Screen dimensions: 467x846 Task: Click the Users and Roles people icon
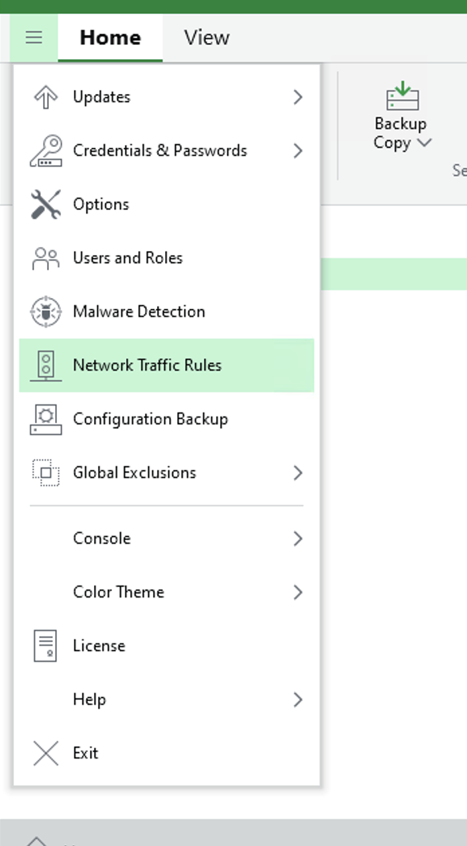[x=46, y=258]
